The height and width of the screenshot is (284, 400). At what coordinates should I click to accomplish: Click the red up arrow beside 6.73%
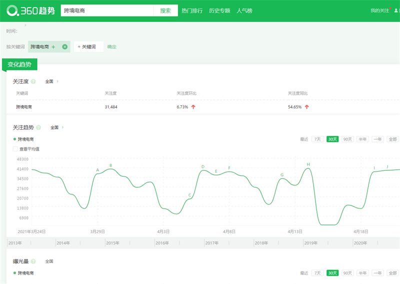[193, 107]
